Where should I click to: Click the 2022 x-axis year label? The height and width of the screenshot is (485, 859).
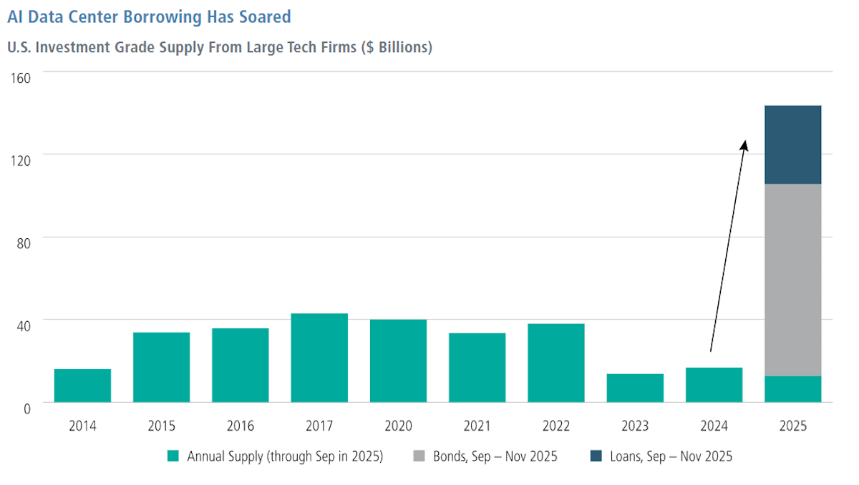(556, 426)
